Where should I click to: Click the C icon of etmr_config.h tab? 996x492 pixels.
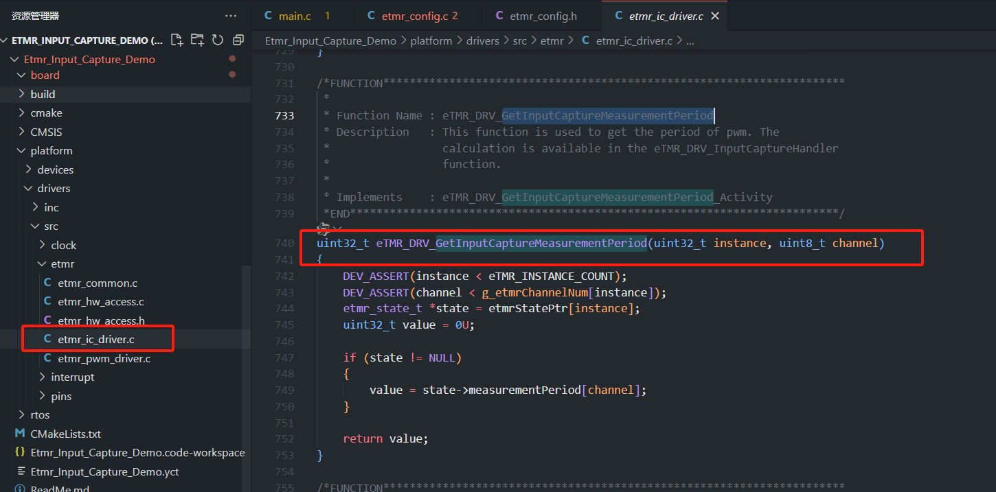coord(499,15)
